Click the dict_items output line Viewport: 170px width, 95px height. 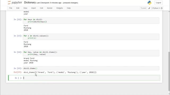pyautogui.click(x=60, y=72)
